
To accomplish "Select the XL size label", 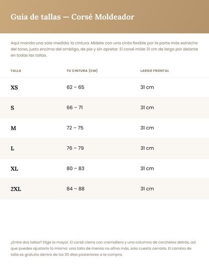I will pos(14,169).
